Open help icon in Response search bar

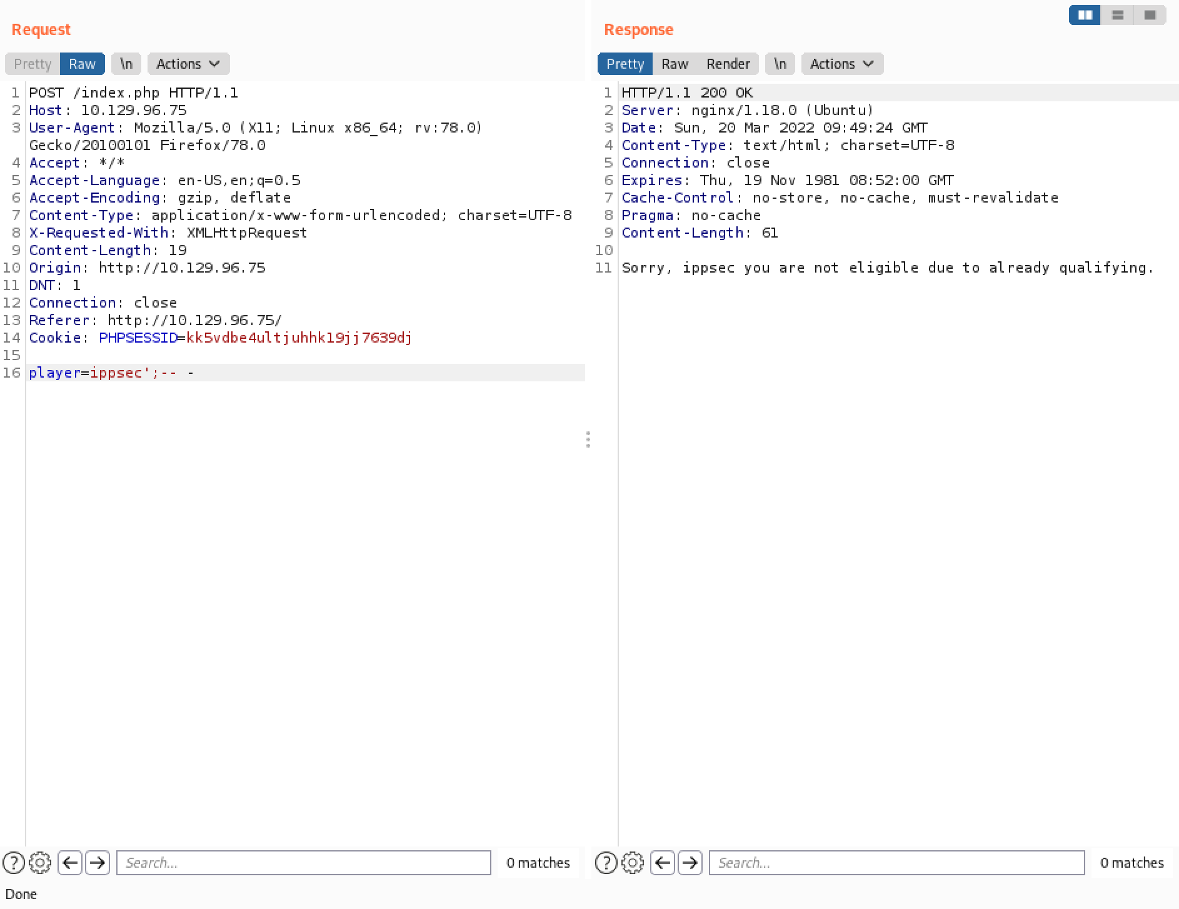pos(606,863)
